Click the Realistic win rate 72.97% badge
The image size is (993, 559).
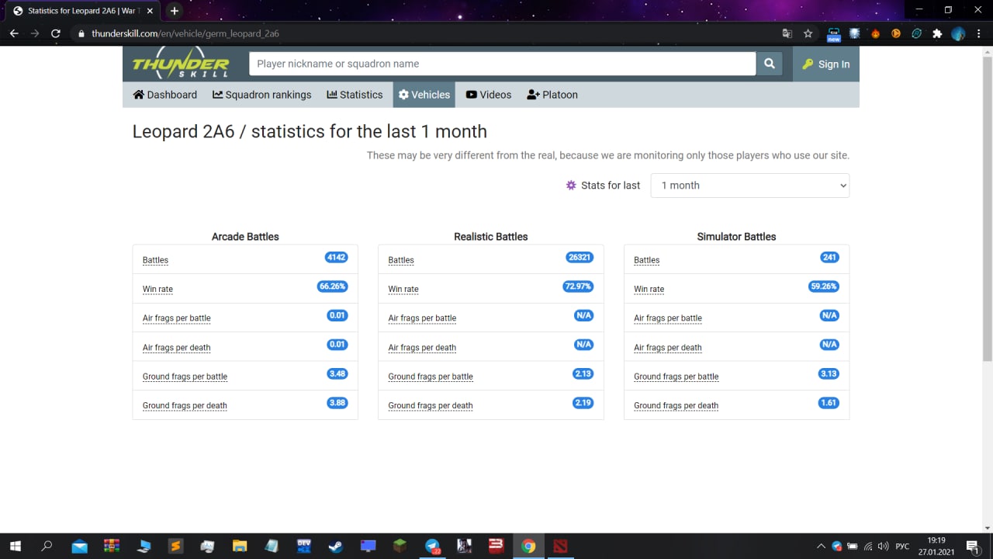578,286
